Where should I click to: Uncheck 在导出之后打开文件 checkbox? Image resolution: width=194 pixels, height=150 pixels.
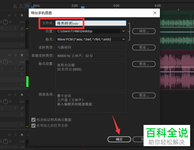pyautogui.click(x=33, y=125)
